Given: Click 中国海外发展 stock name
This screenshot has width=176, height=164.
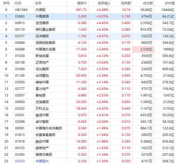Looking at the screenshot, I should coord(45,49).
